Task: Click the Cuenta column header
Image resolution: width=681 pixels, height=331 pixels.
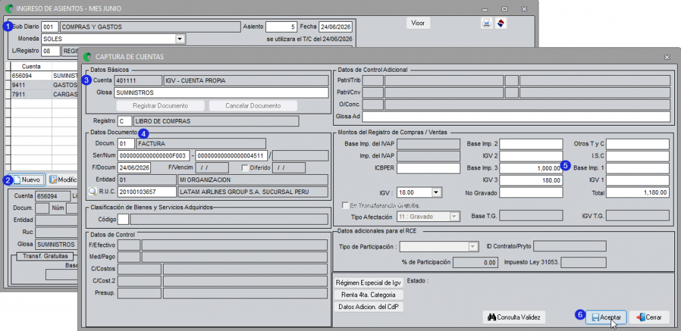Action: 31,66
